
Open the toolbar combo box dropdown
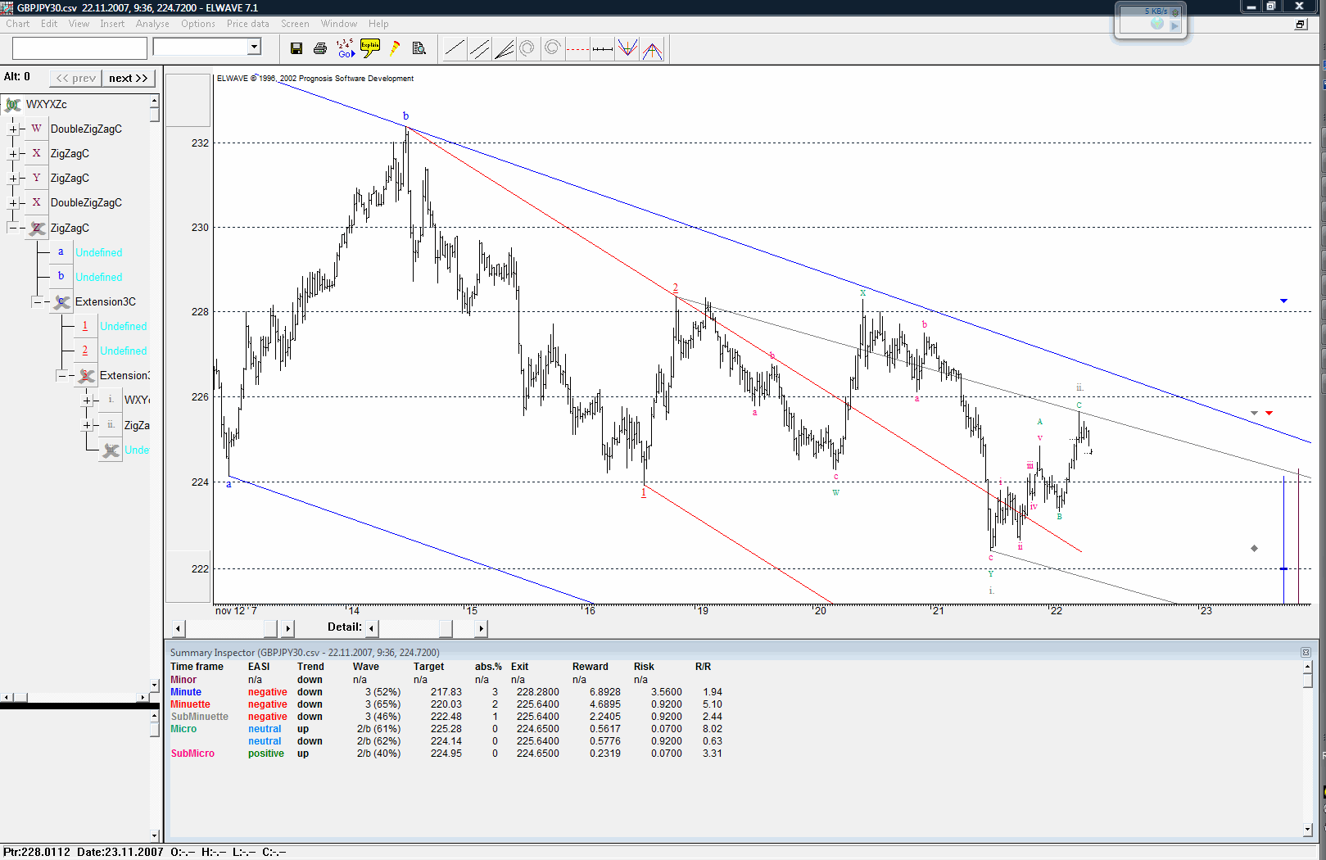(254, 47)
